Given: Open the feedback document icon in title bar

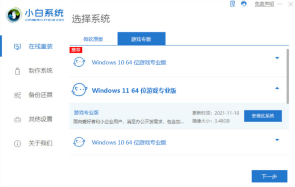Looking at the screenshot, I should coord(233,4).
